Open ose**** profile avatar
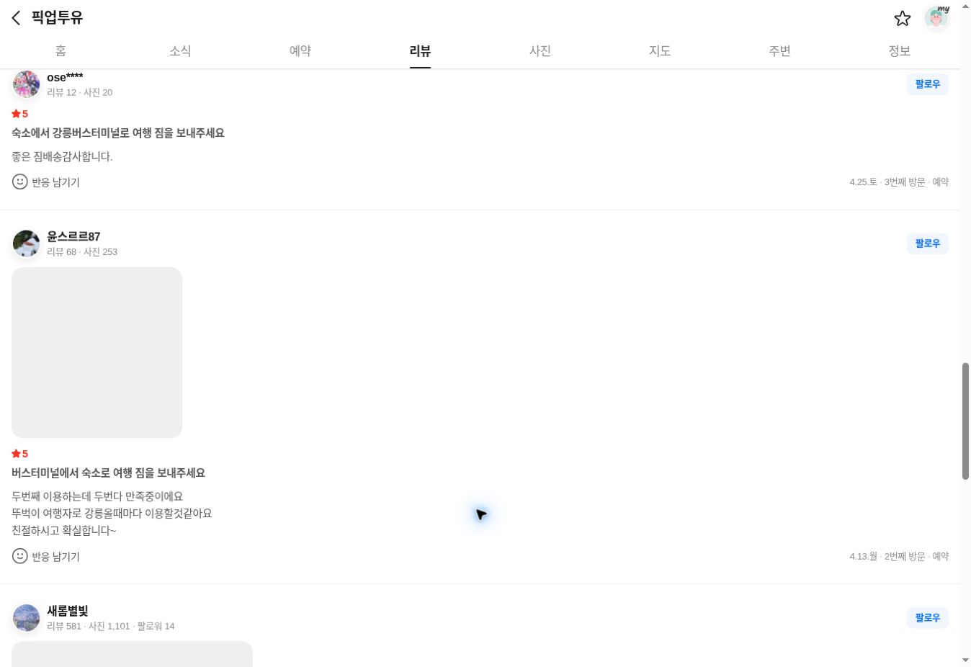Screen dimensions: 971x667 point(27,84)
